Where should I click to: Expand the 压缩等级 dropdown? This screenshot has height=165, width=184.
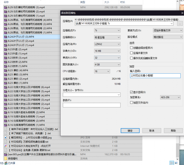coord(107,37)
